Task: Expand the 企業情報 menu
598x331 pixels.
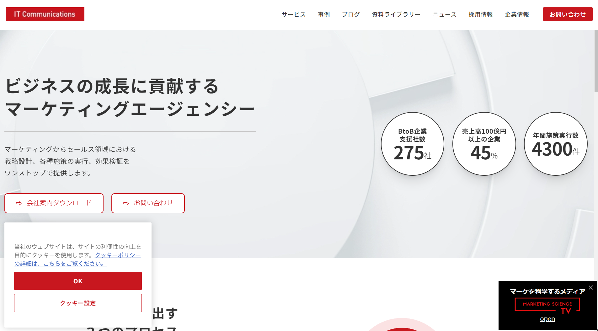Action: coord(517,14)
